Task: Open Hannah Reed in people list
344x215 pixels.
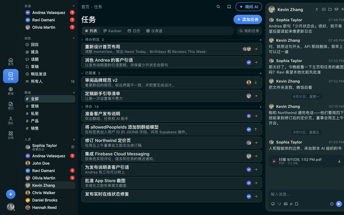Action: click(x=50, y=207)
